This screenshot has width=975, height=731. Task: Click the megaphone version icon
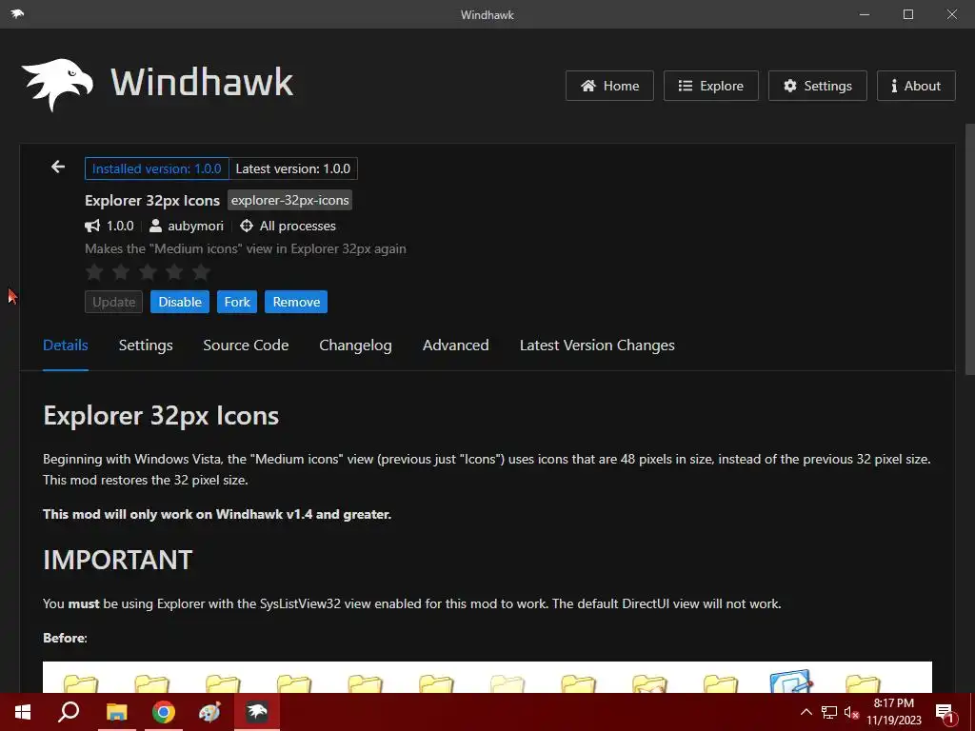92,226
